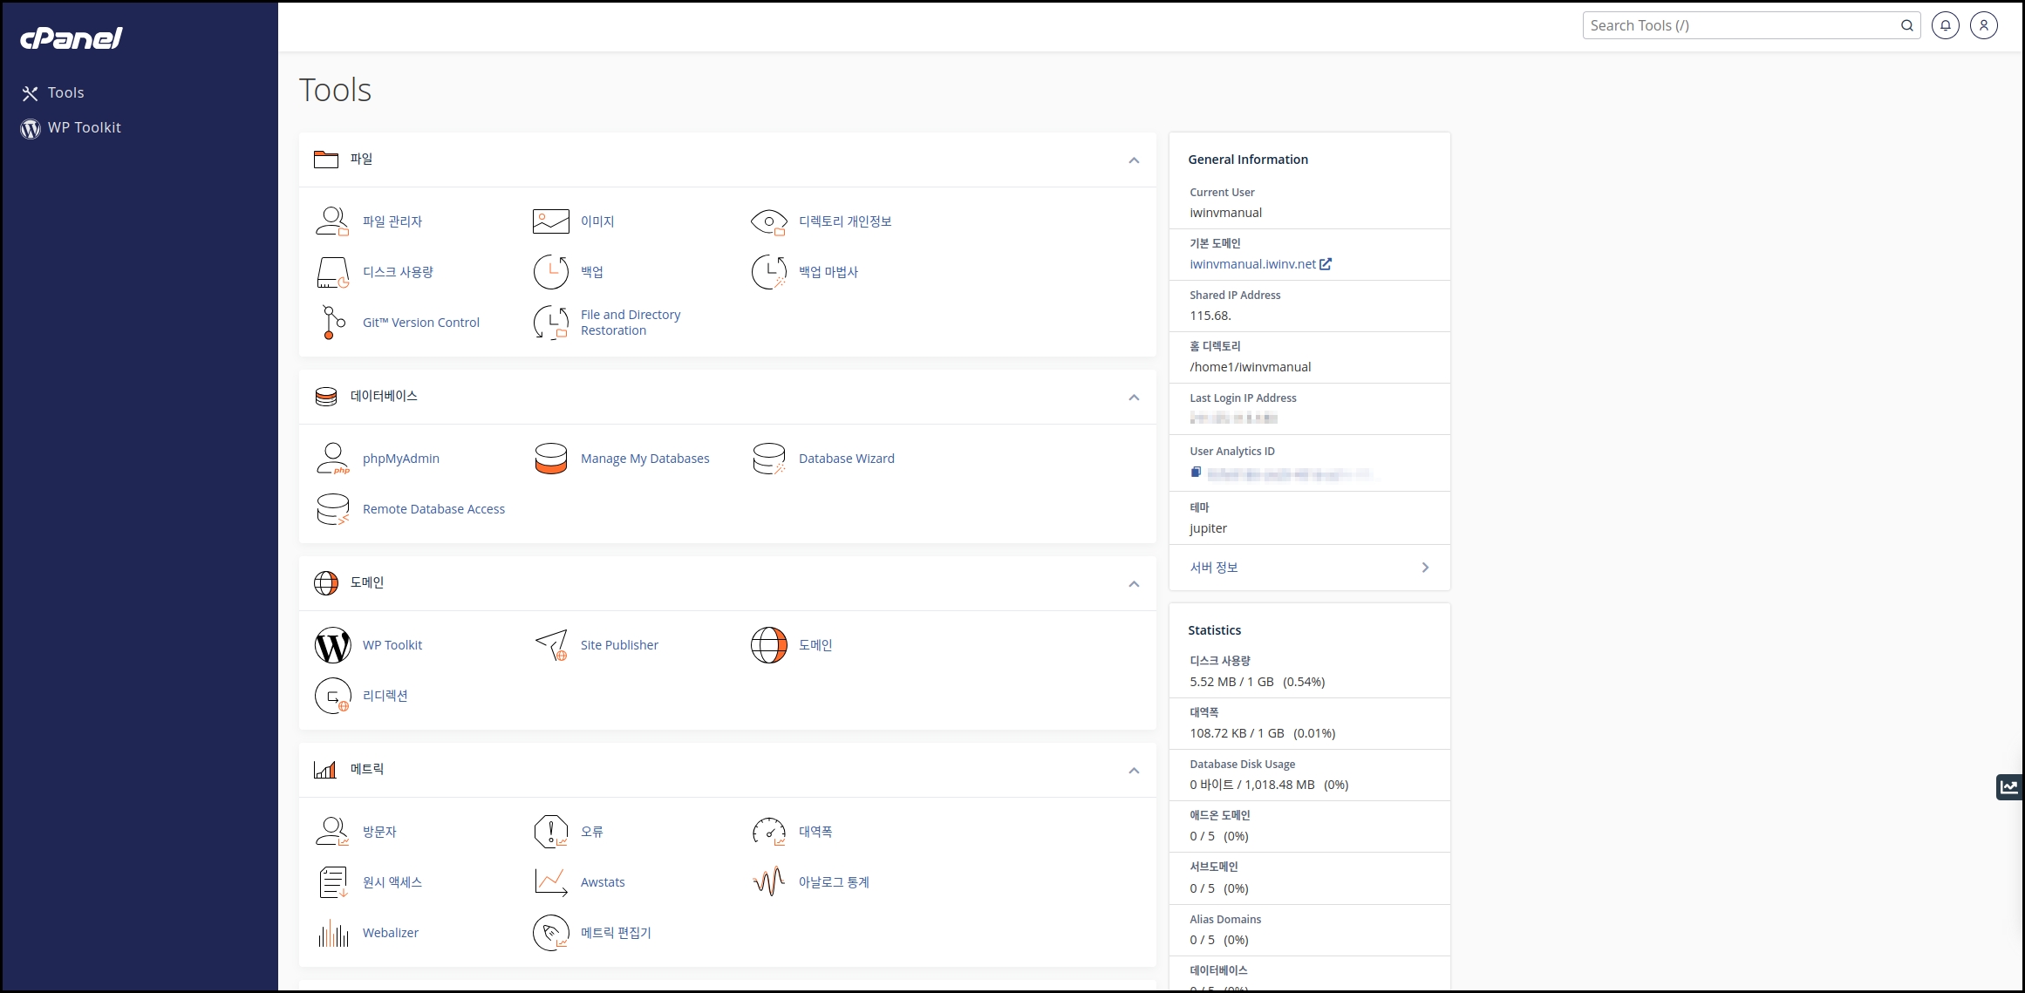
Task: Open the Manage My Databases link
Action: tap(644, 459)
